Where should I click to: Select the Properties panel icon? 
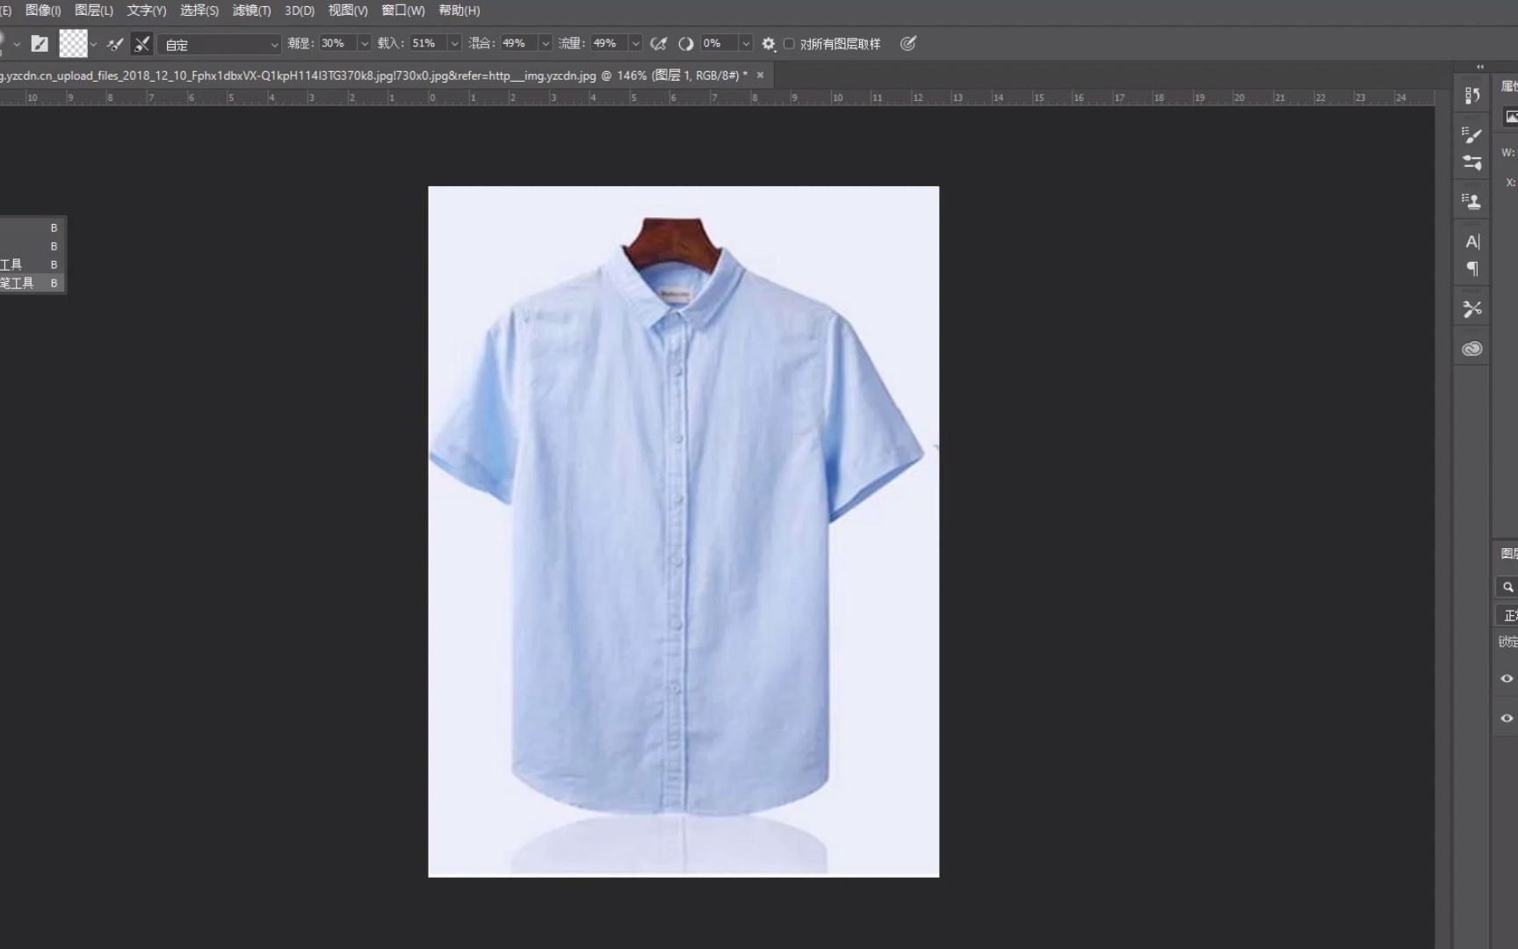[x=1471, y=94]
